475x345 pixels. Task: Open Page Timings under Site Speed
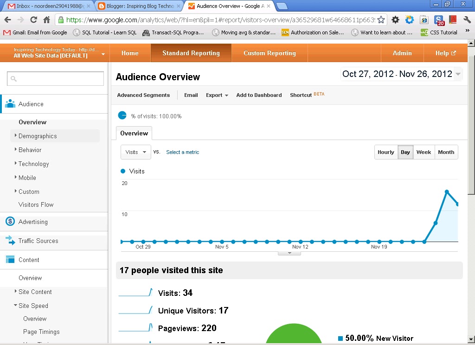(x=41, y=332)
